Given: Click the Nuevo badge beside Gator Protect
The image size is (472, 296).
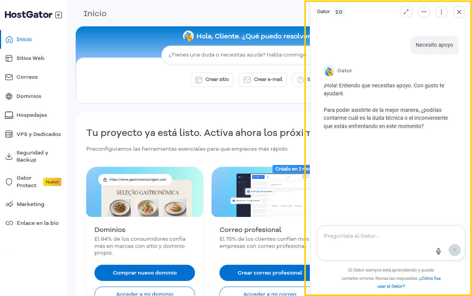Looking at the screenshot, I should point(52,182).
